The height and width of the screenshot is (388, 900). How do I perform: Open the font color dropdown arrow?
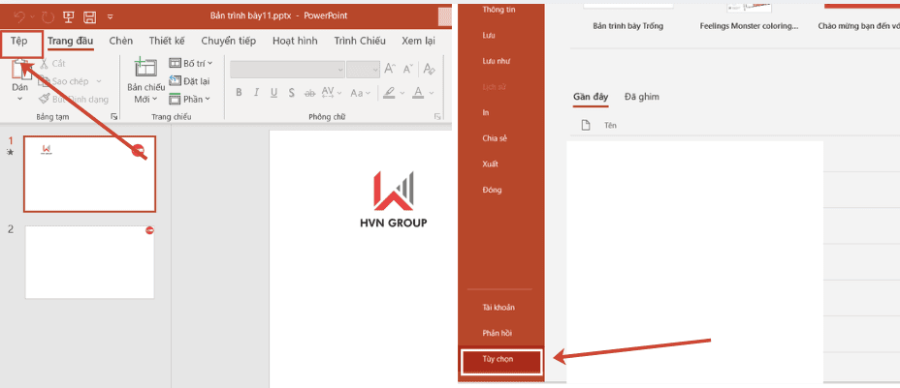432,93
